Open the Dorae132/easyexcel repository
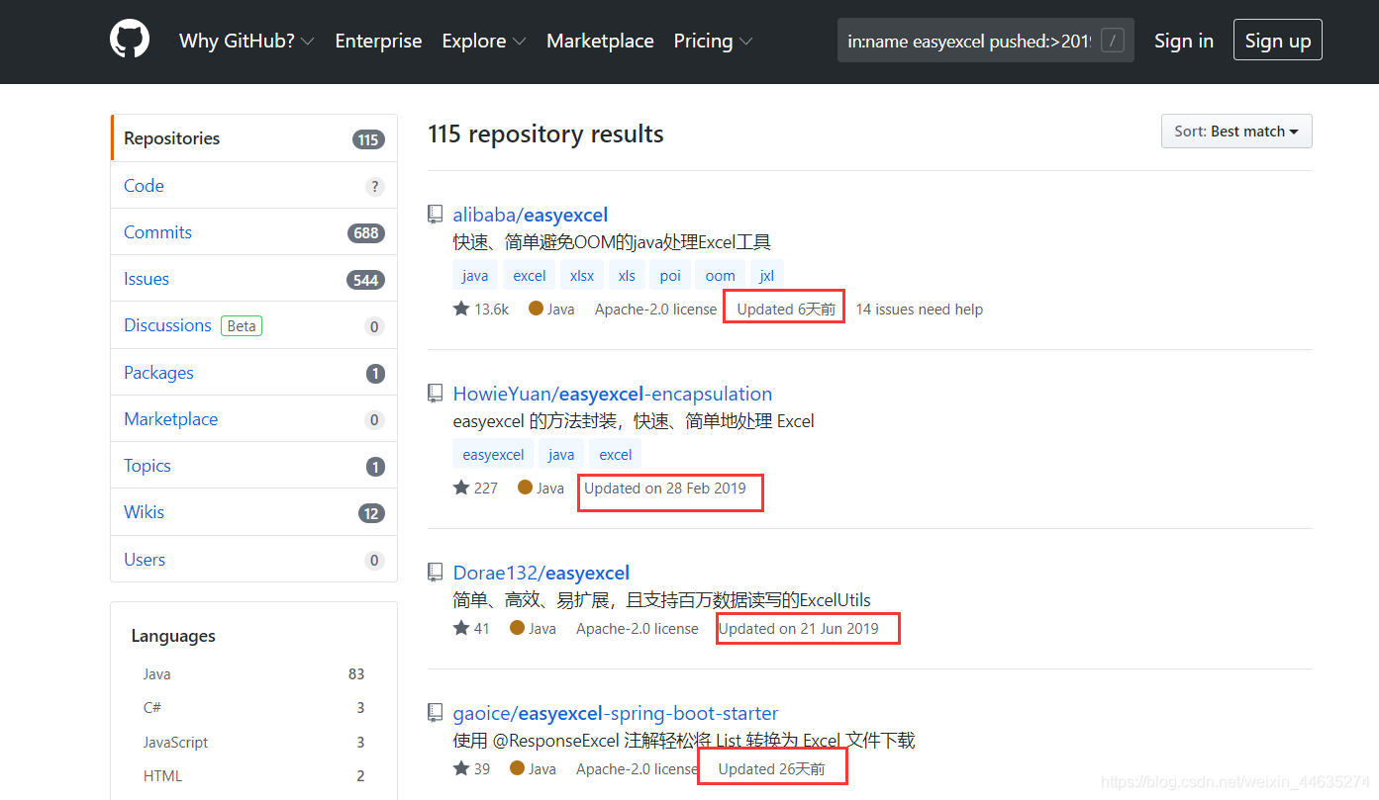This screenshot has width=1379, height=800. [x=542, y=573]
